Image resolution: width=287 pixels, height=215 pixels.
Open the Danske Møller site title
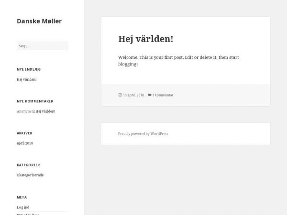tap(39, 21)
